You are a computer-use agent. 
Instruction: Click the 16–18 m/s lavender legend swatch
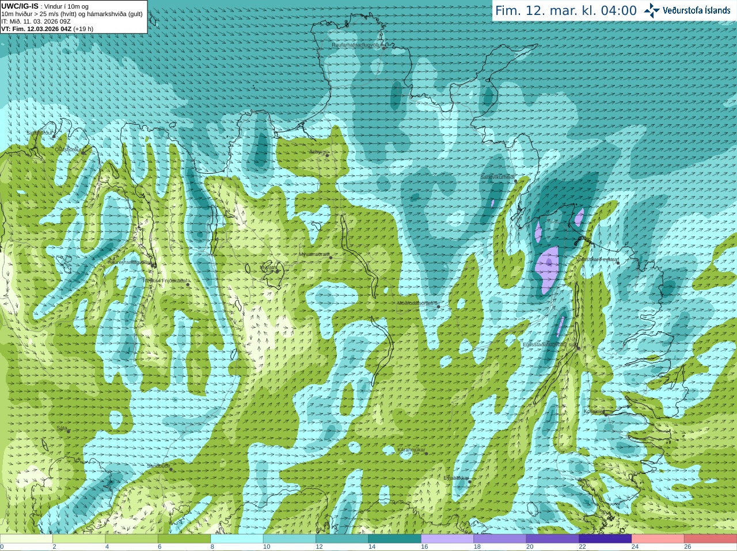click(x=447, y=539)
